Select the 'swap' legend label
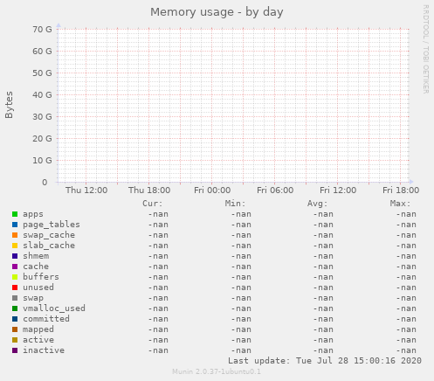 (33, 298)
